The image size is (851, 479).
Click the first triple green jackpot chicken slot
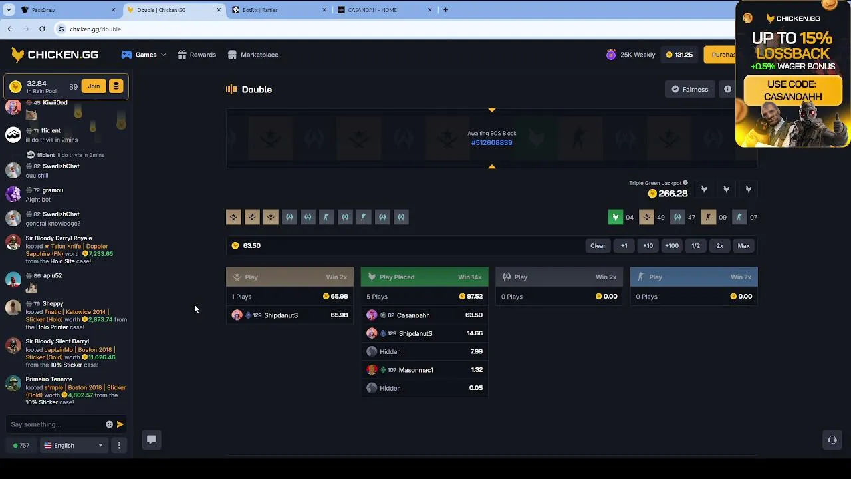point(704,190)
